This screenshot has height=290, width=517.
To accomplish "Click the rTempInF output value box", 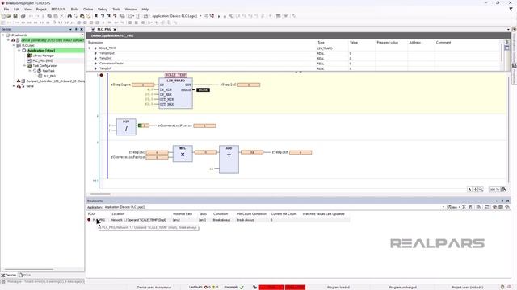I will coord(301,152).
